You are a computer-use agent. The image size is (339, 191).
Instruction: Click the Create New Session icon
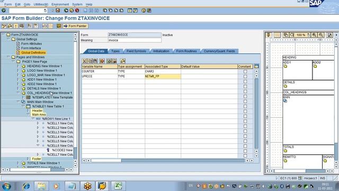click(129, 11)
